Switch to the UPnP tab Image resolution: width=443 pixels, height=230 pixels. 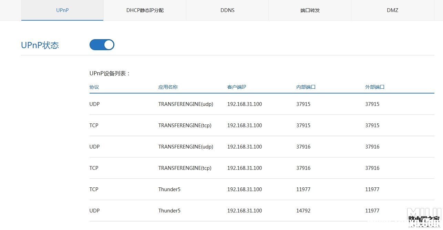pyautogui.click(x=62, y=10)
